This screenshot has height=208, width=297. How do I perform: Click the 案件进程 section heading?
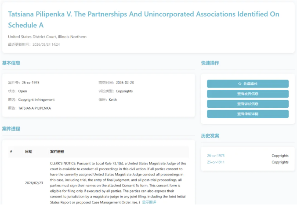[x=11, y=129]
